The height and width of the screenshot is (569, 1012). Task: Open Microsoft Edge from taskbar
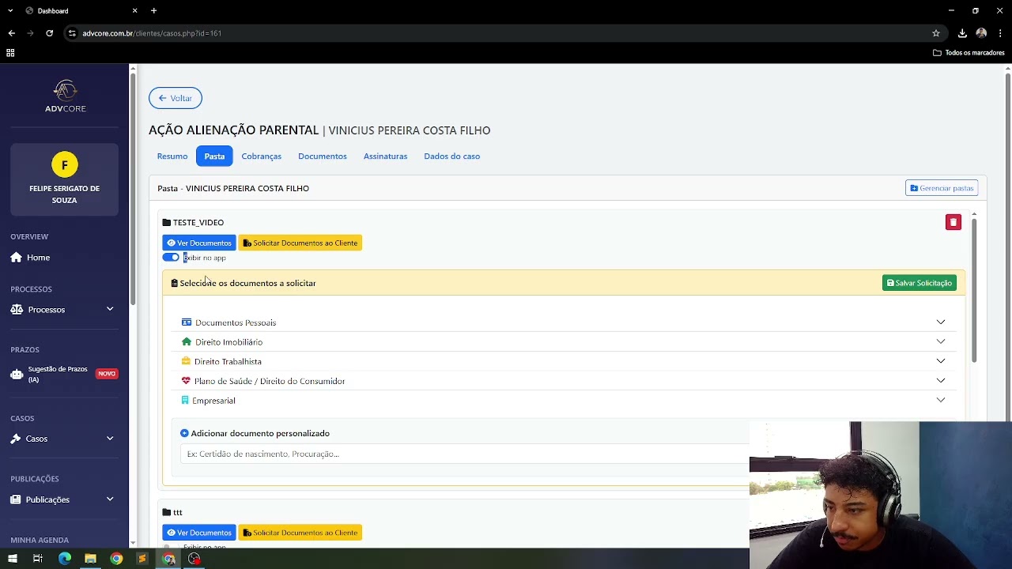click(x=65, y=559)
